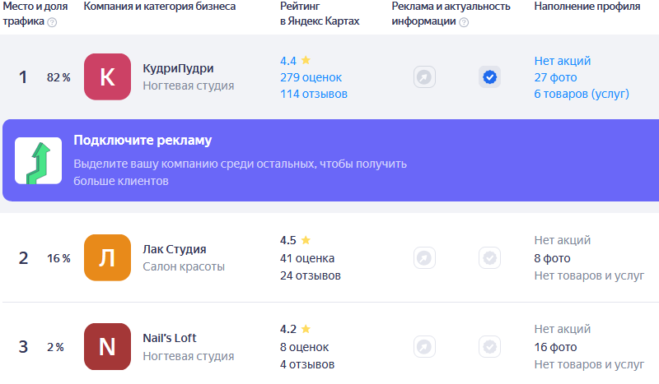Viewport: 659px width, 384px height.
Task: Open the 6 товаров (услуг) link
Action: tap(582, 94)
